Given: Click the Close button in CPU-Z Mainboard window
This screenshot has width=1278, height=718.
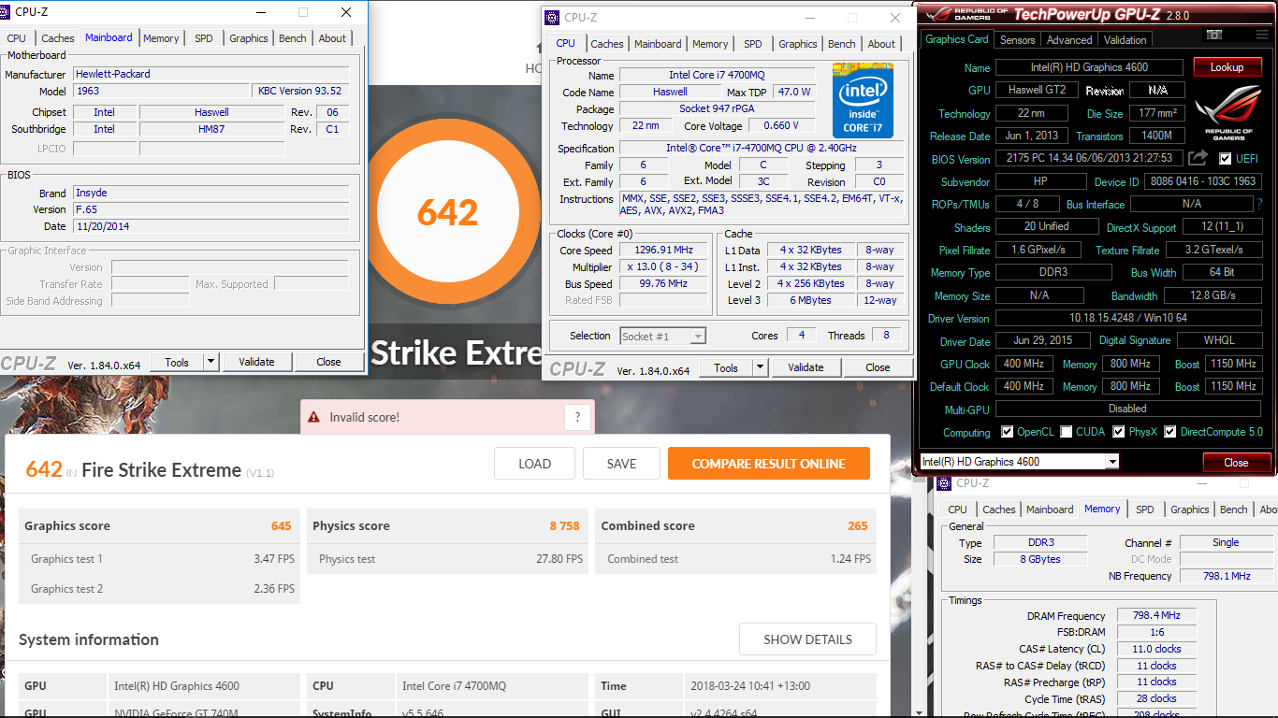Looking at the screenshot, I should [x=328, y=362].
